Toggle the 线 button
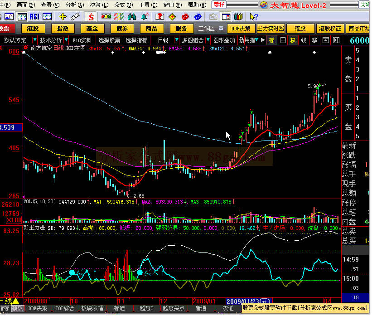This screenshot has height=316, width=372. (304, 40)
